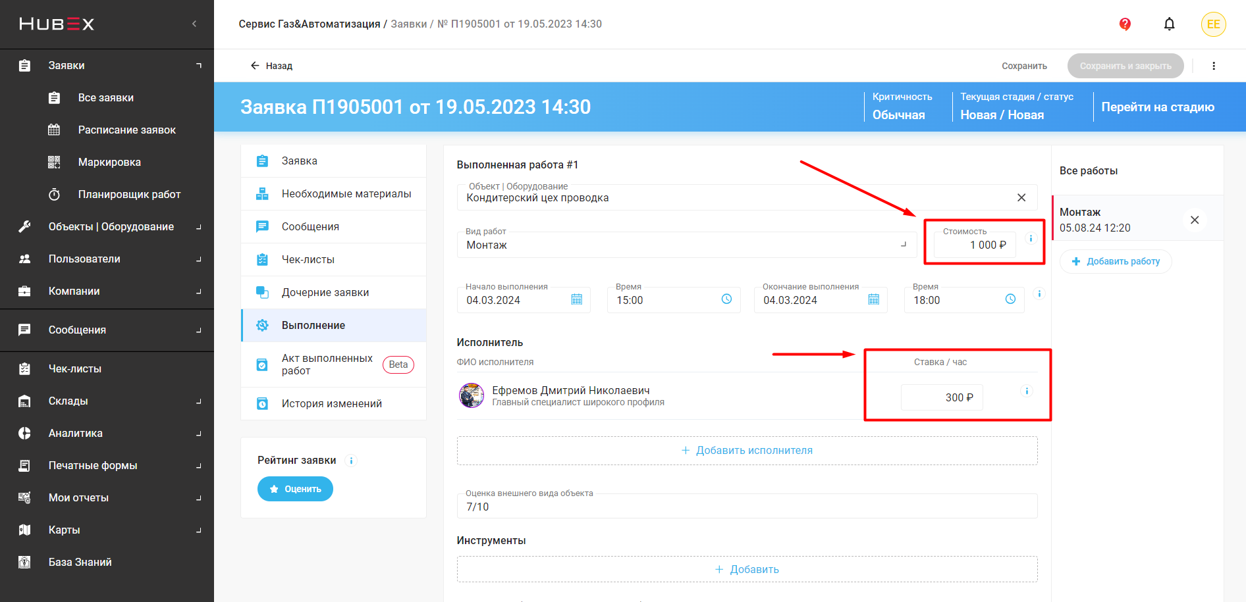Collapse the left sidebar with chevron
Image resolution: width=1246 pixels, height=602 pixels.
click(194, 24)
